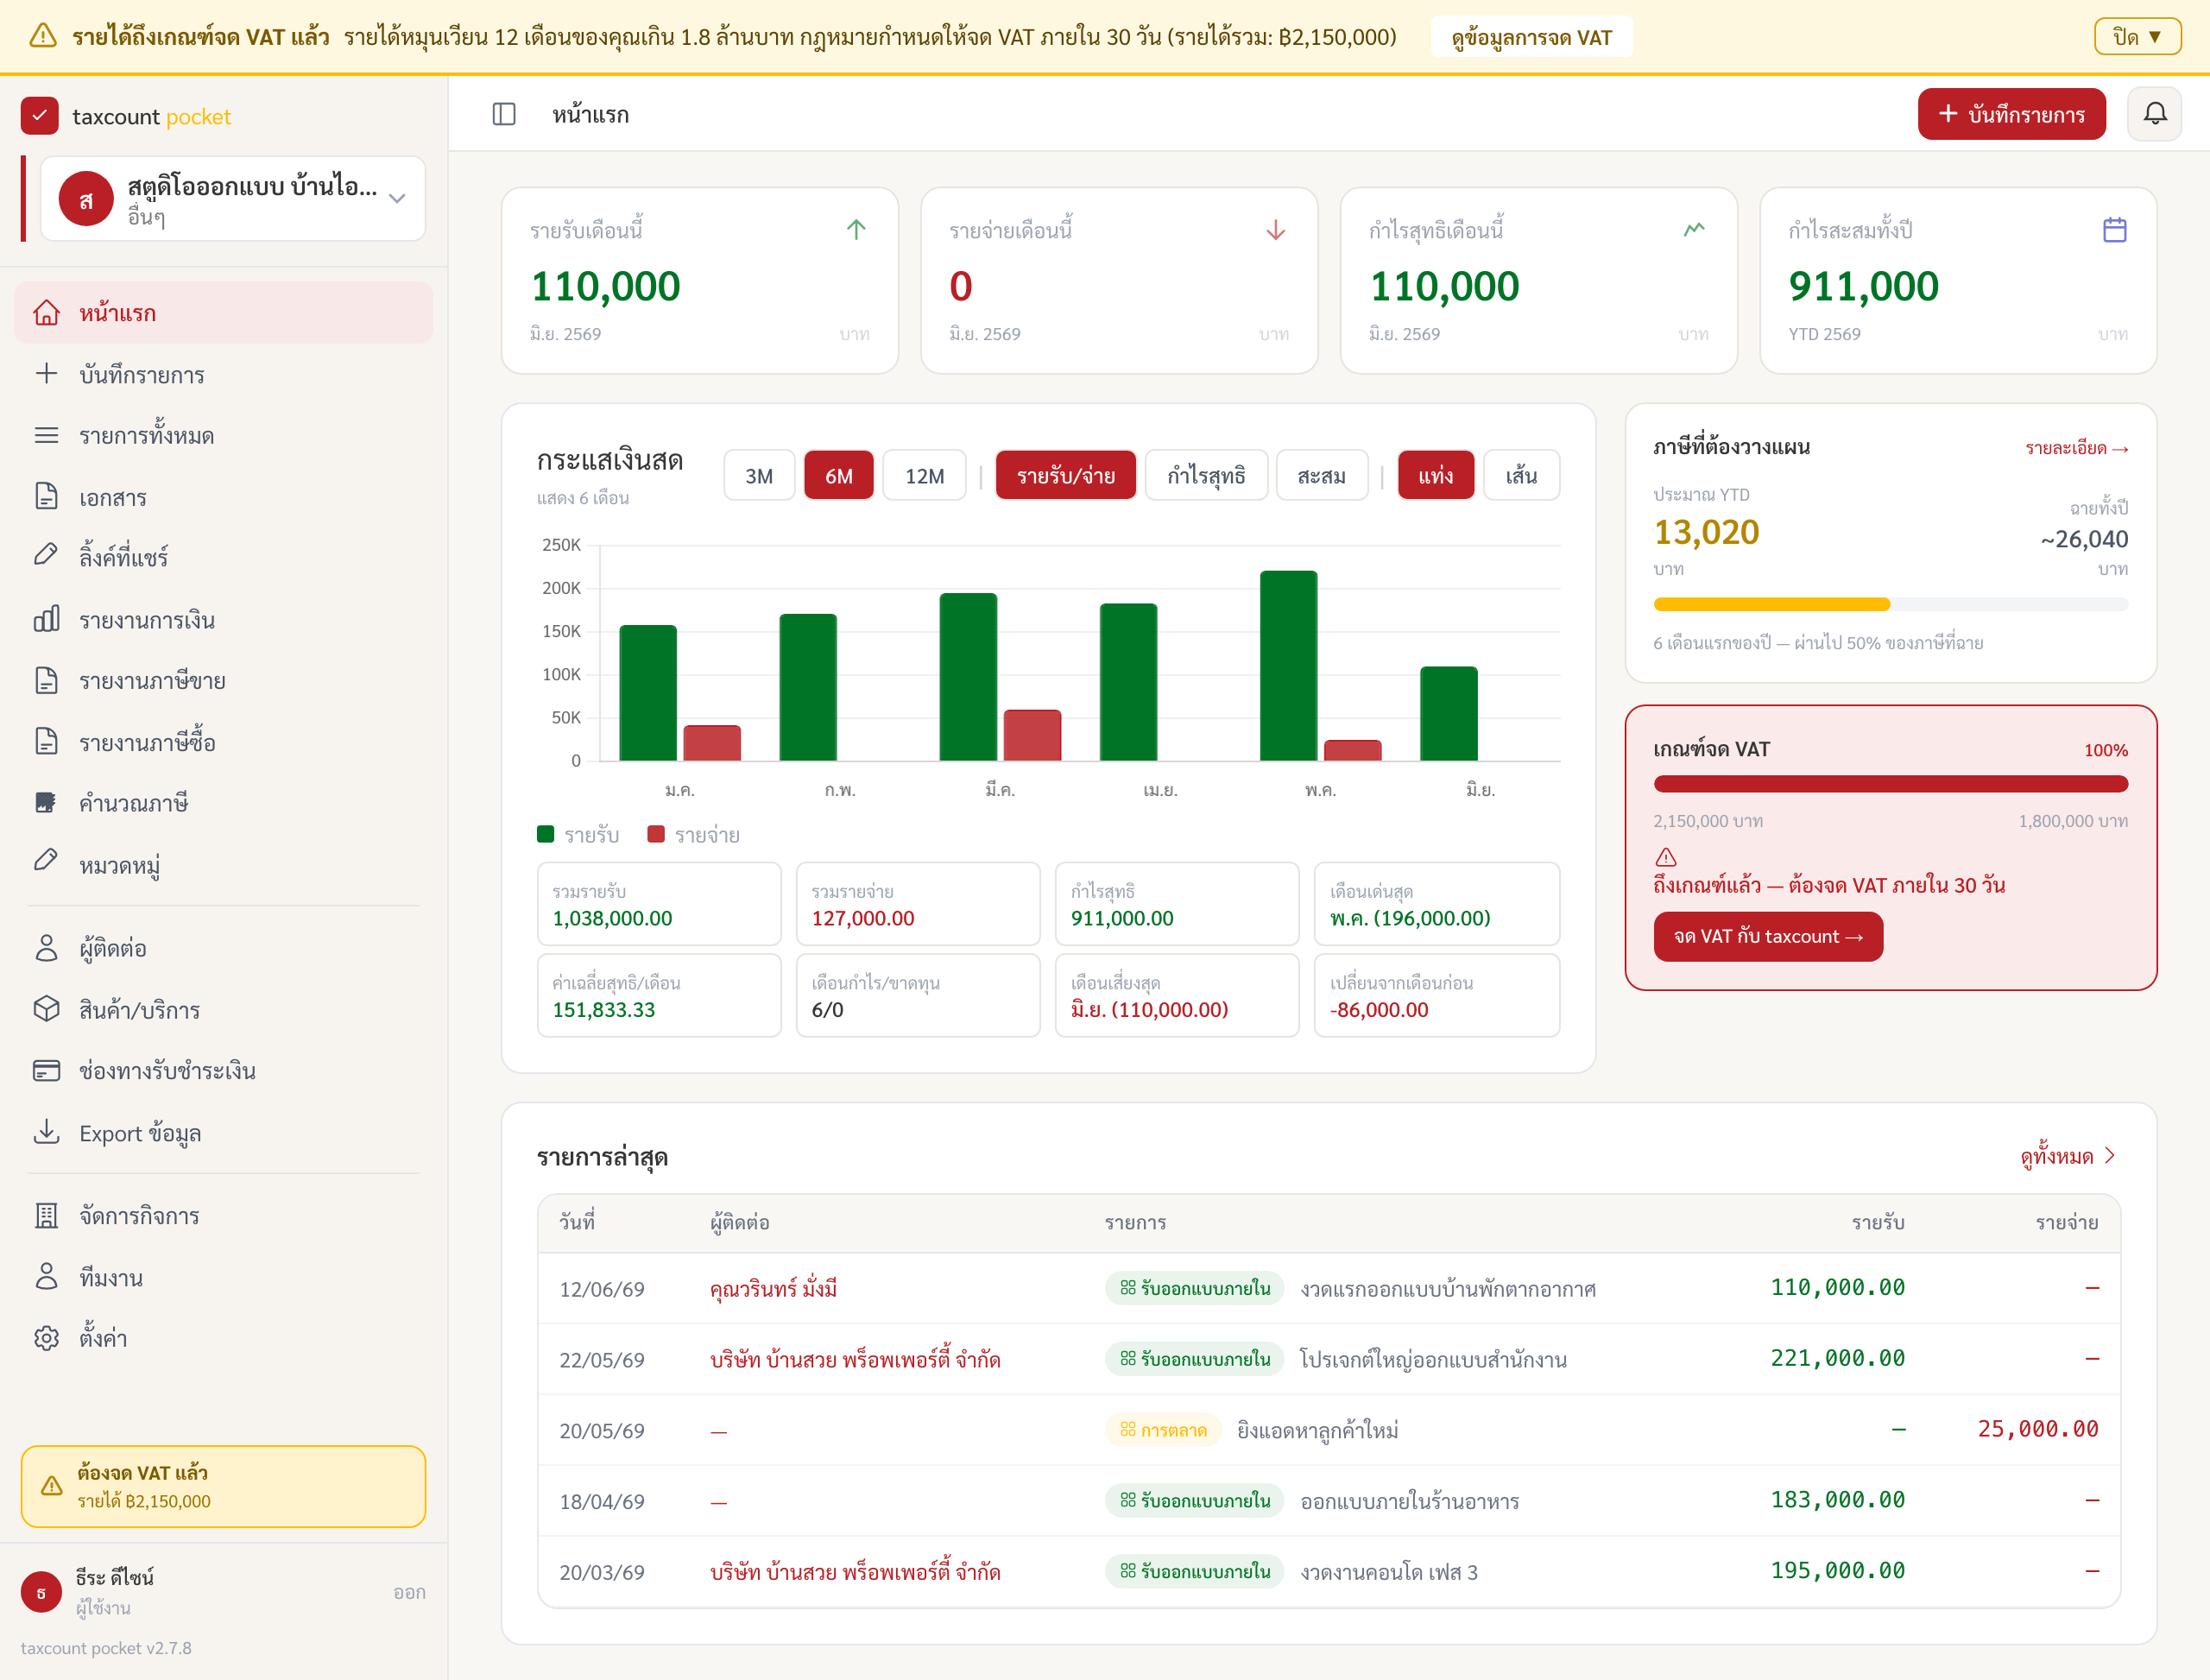The height and width of the screenshot is (1680, 2210).
Task: Select the 12M chart range
Action: click(925, 475)
